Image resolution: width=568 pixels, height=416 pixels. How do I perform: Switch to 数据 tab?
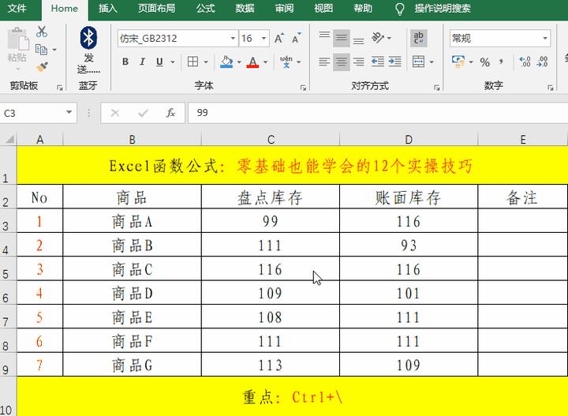coord(245,9)
